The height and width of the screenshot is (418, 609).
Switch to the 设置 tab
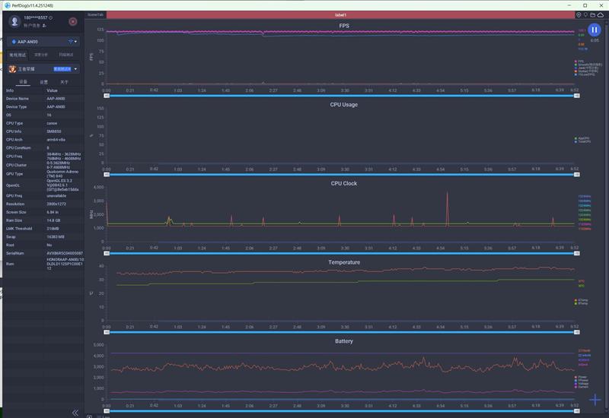(x=43, y=81)
